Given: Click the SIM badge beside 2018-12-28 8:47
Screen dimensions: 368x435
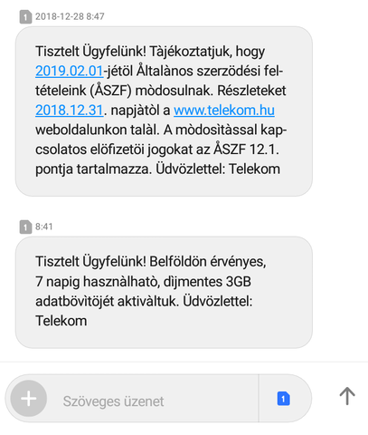Looking at the screenshot, I should (25, 16).
